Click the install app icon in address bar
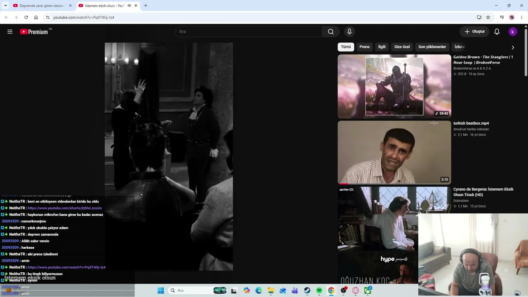 pyautogui.click(x=479, y=17)
